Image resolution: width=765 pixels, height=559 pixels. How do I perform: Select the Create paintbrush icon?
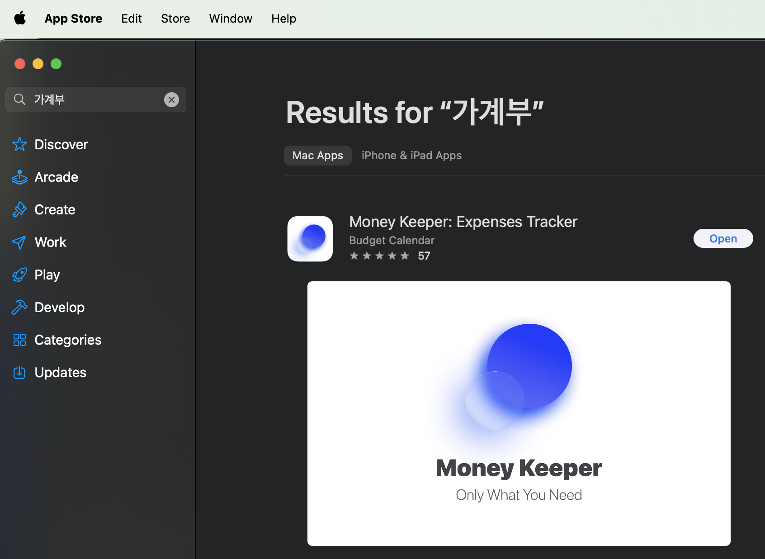[19, 209]
